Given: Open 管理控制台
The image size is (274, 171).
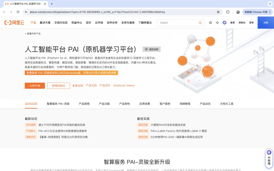Looking at the screenshot, I should tap(58, 86).
